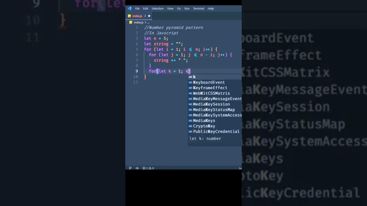Choose MediaKeySystemAccess from suggestions

[x=215, y=115]
